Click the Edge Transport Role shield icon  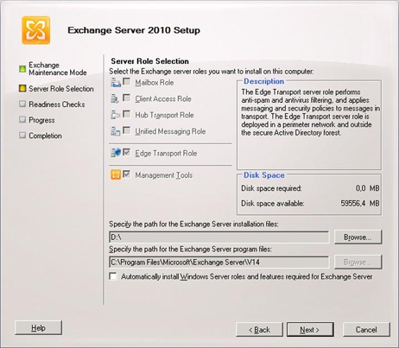coord(116,153)
